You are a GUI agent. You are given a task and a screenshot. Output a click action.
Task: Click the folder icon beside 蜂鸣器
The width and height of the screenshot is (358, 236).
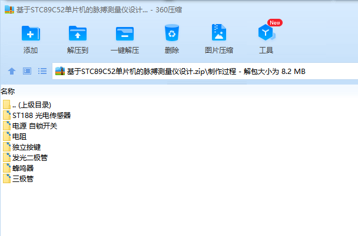(x=7, y=168)
